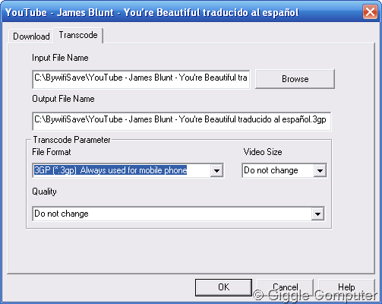The width and height of the screenshot is (382, 304).
Task: Click the Input File Name field
Action: click(141, 79)
